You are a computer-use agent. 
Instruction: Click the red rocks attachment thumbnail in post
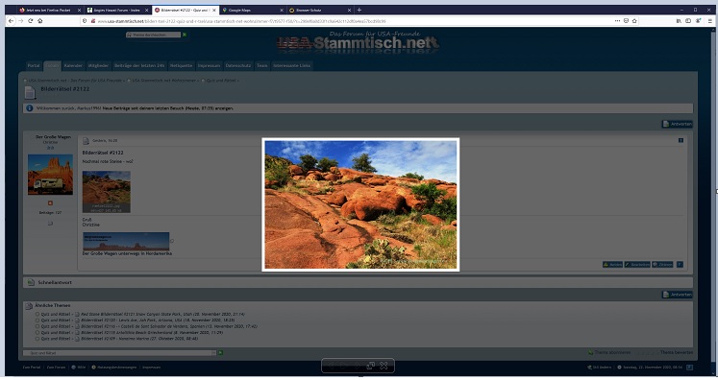point(107,192)
